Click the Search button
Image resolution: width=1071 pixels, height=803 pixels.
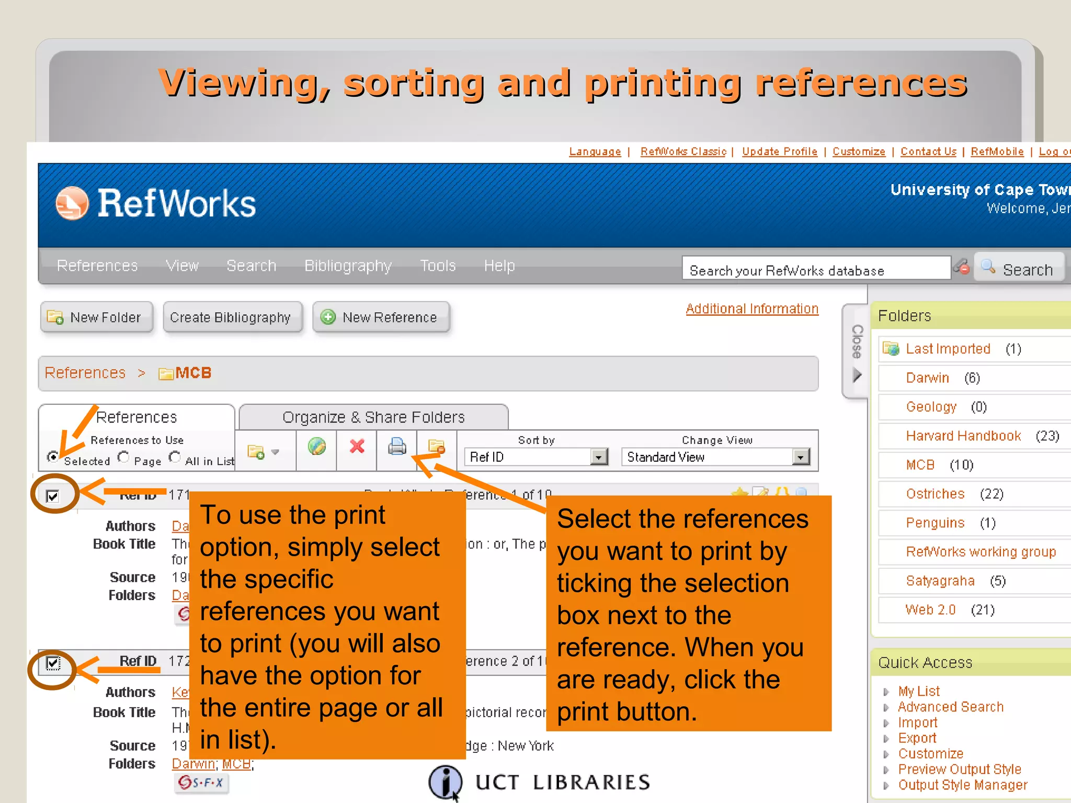coord(1019,268)
